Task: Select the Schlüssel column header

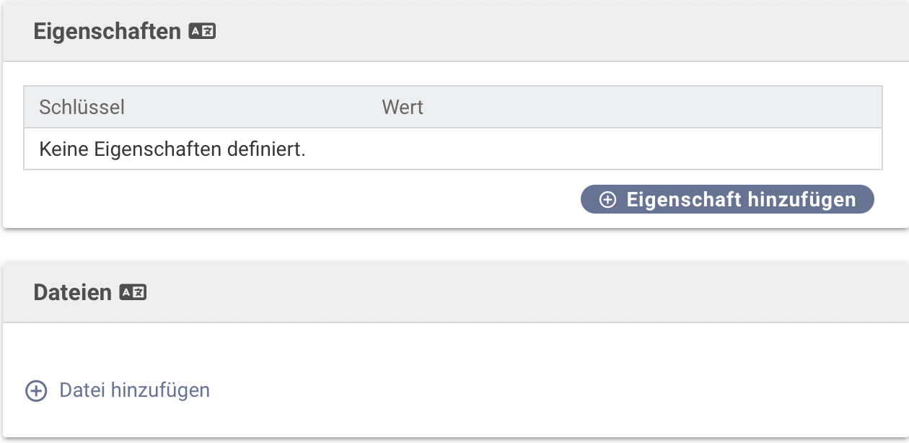Action: point(82,108)
